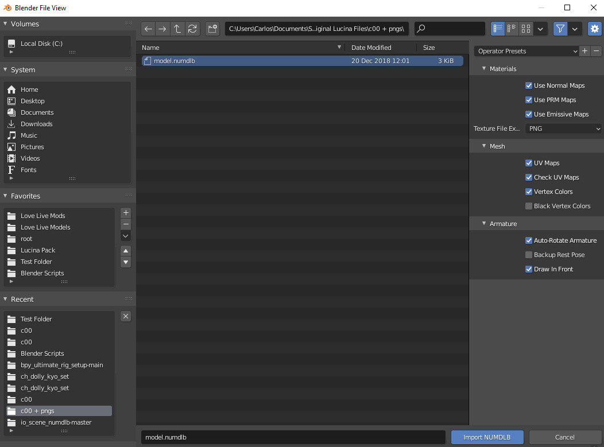Toggle the file filter funnel
The image size is (604, 447).
[560, 28]
